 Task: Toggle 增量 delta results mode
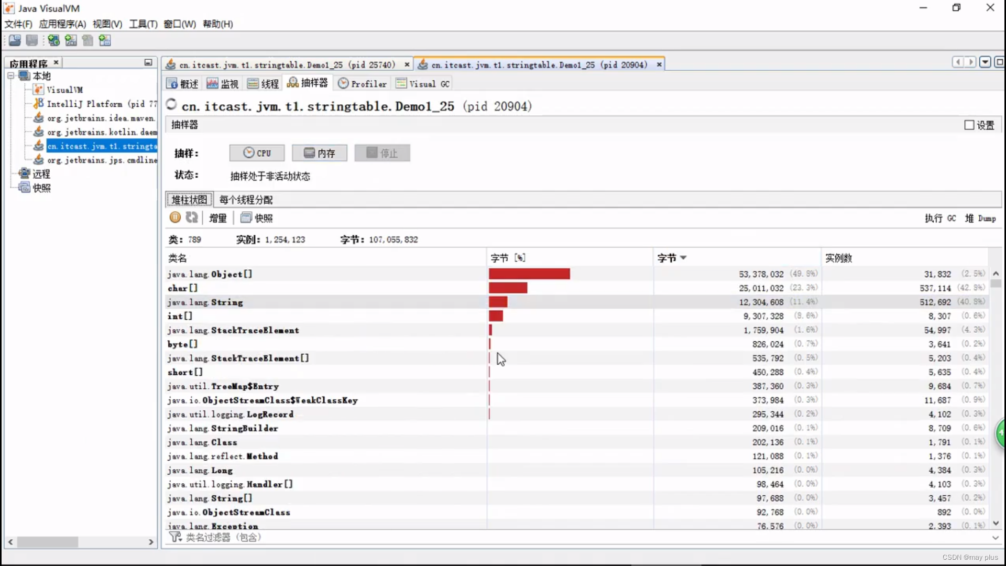(x=217, y=218)
